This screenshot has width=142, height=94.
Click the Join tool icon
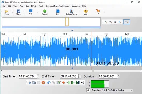point(86,11)
